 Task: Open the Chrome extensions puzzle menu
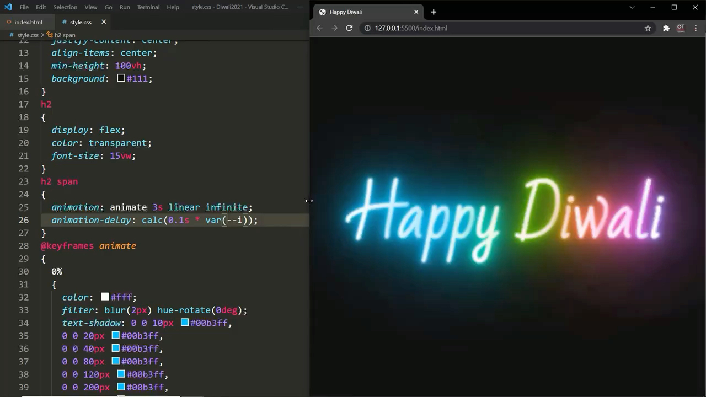pyautogui.click(x=666, y=28)
